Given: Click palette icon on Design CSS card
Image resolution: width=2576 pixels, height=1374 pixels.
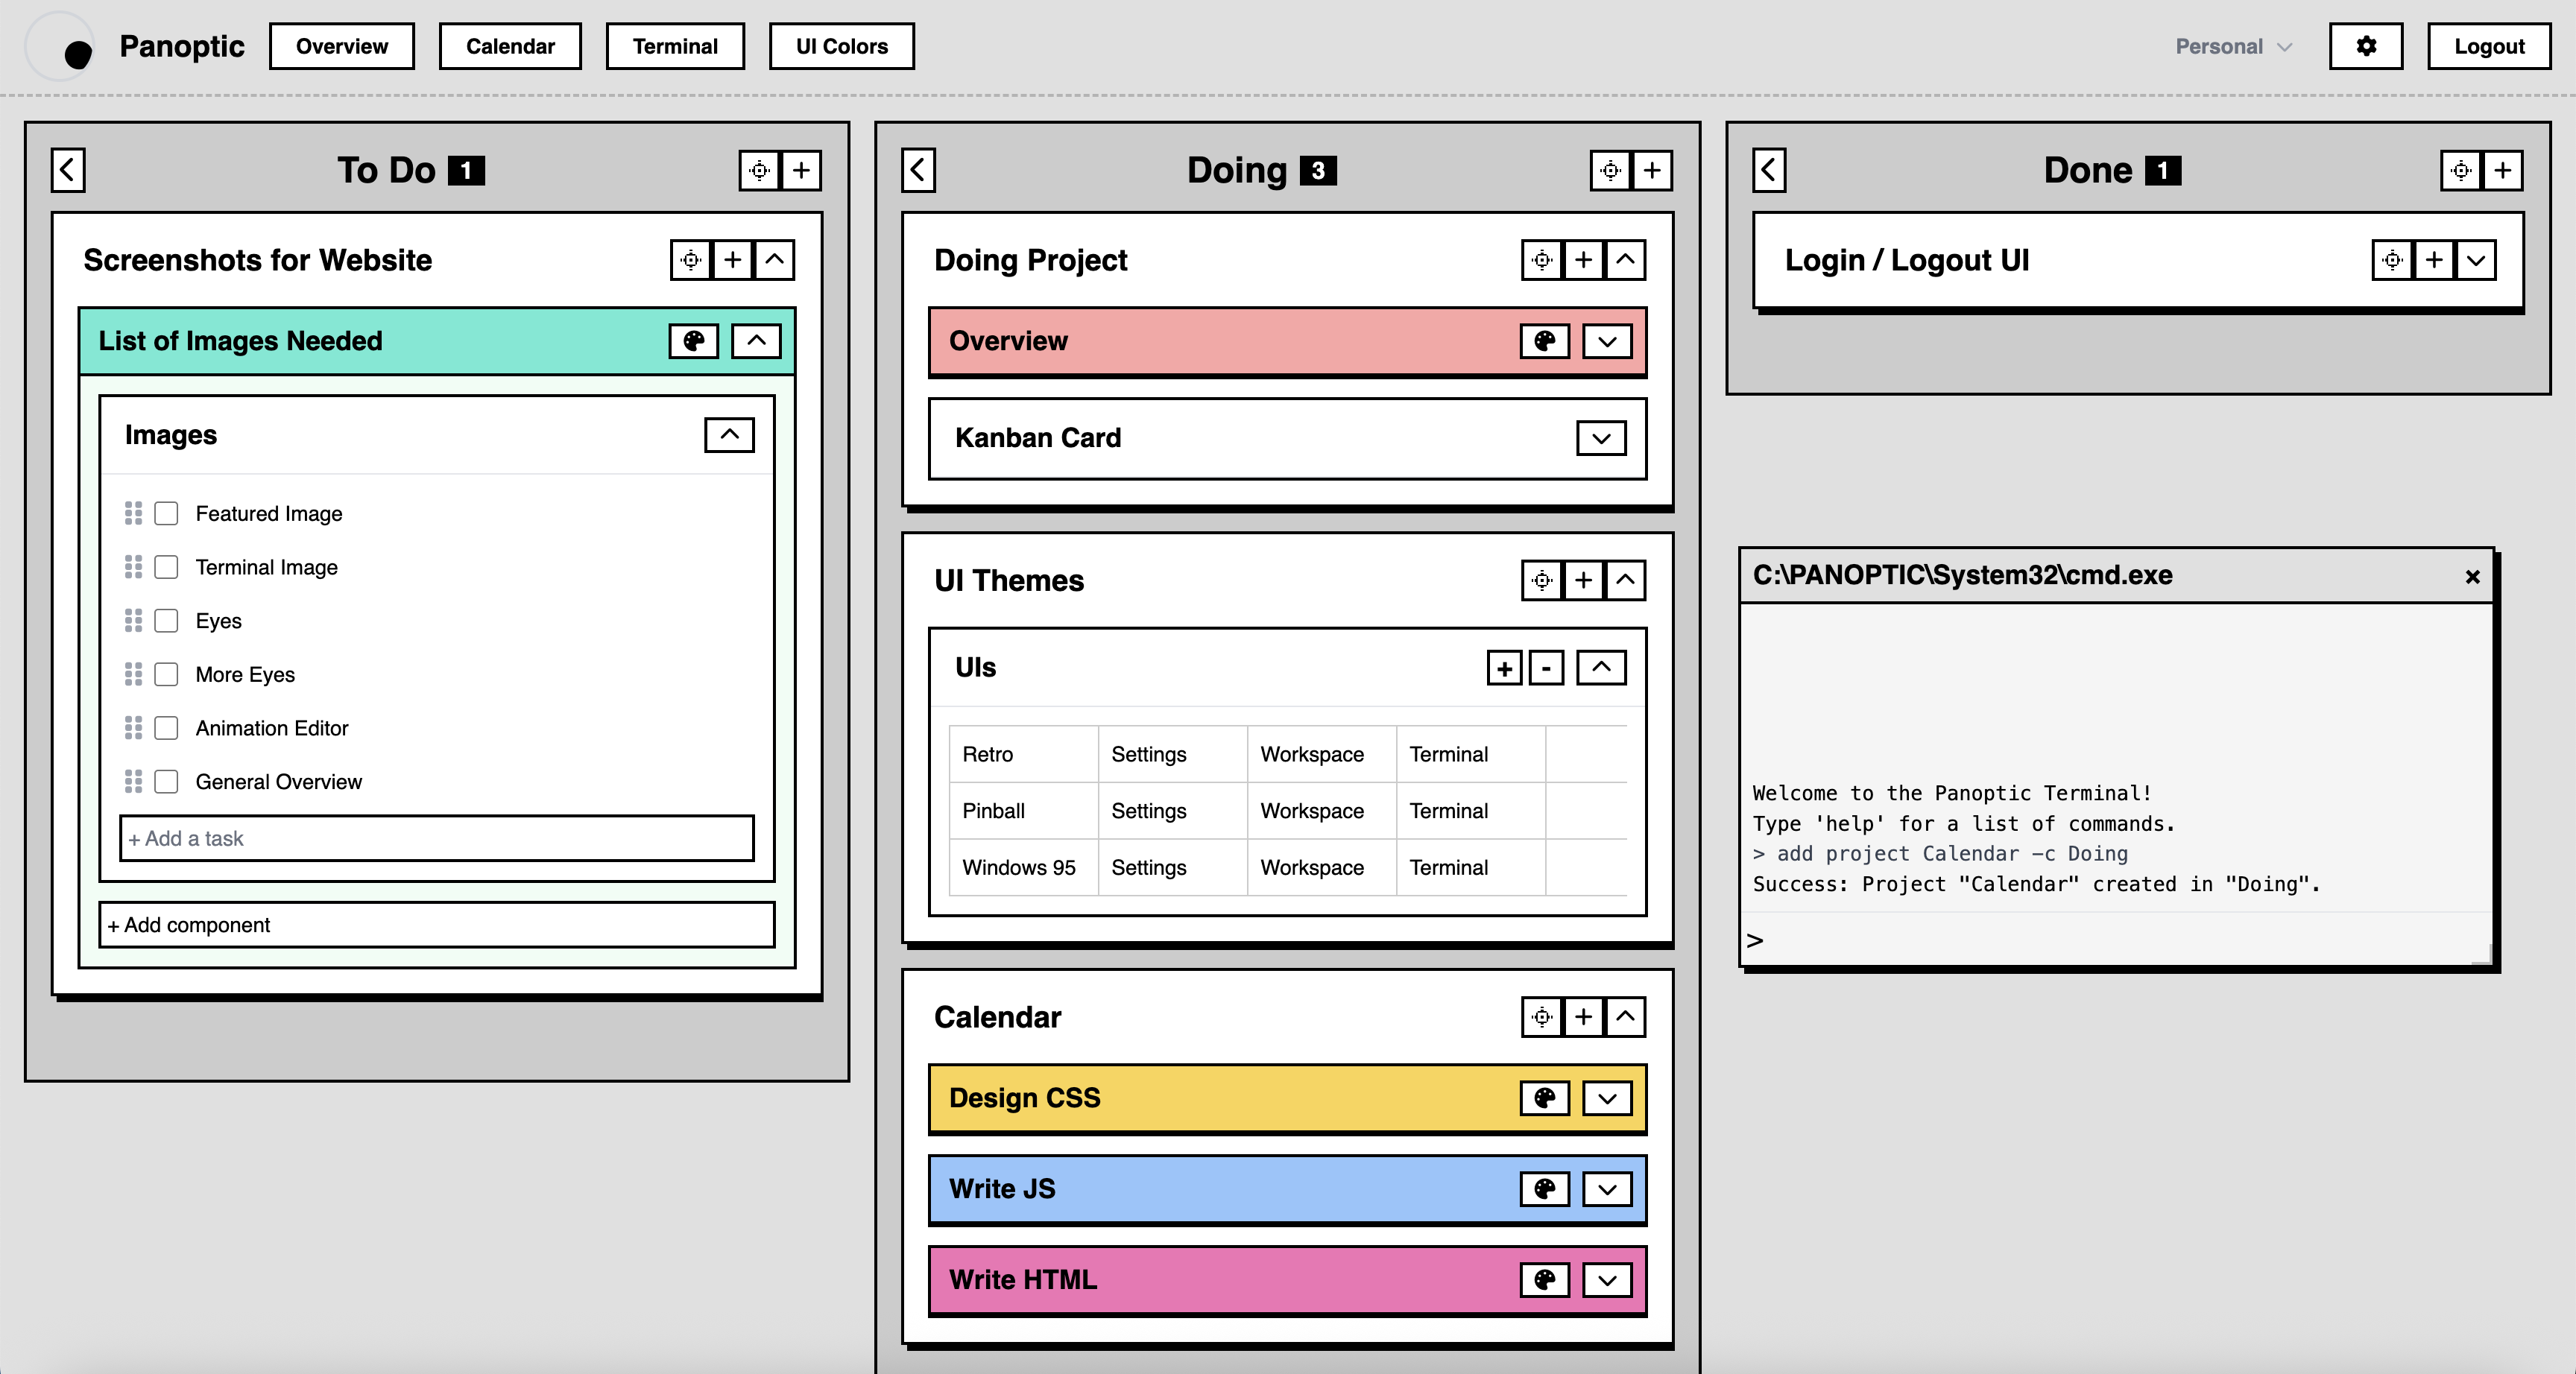Looking at the screenshot, I should (x=1544, y=1098).
